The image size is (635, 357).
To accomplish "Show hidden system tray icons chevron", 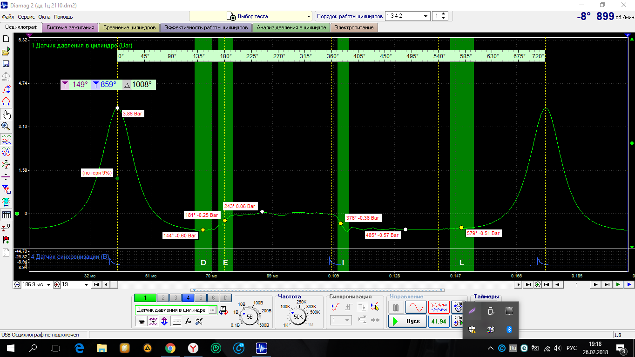I will [490, 348].
